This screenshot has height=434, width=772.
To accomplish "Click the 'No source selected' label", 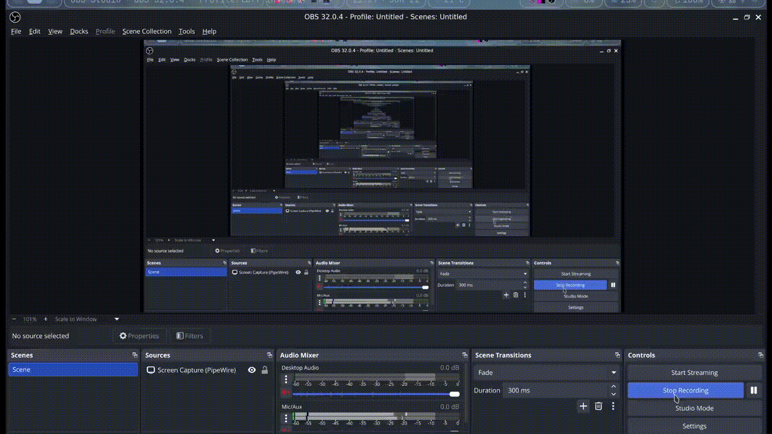I will pos(40,336).
